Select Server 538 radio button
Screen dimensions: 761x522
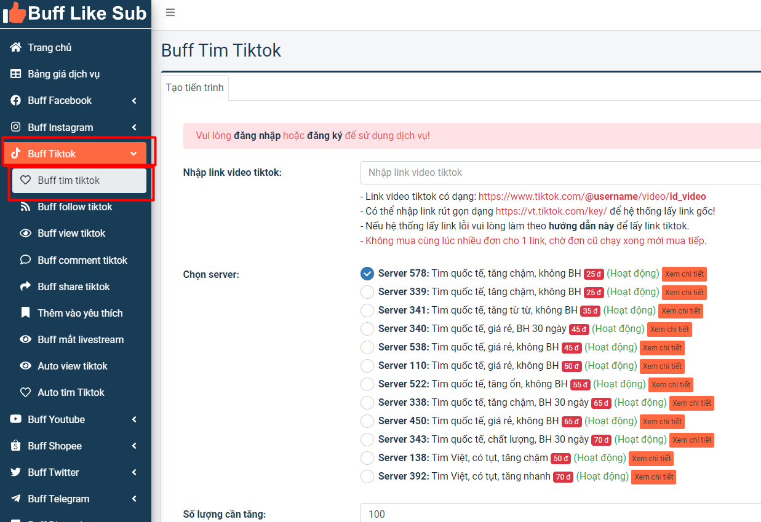(x=367, y=347)
